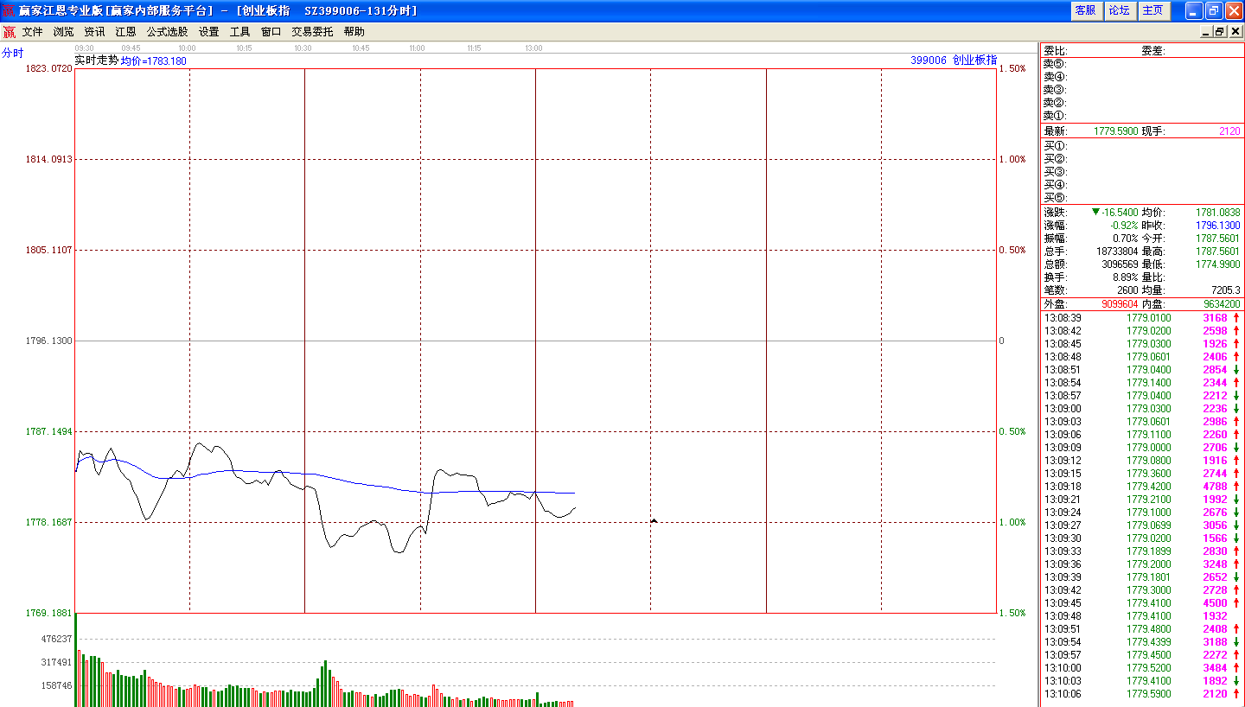
Task: Click the 总额 value 3096569
Action: [x=1120, y=264]
